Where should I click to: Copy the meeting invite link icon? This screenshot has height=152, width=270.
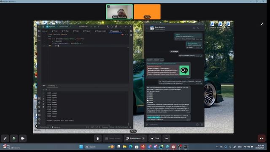(x=5, y=138)
